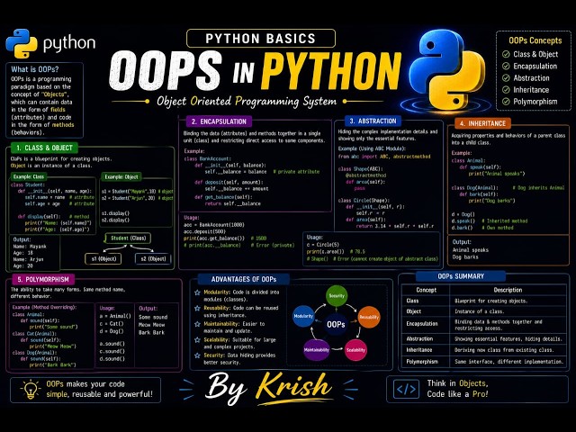The height and width of the screenshot is (432, 576).
Task: Click the 'Object Oriented Programming System' subtitle
Action: tap(247, 102)
